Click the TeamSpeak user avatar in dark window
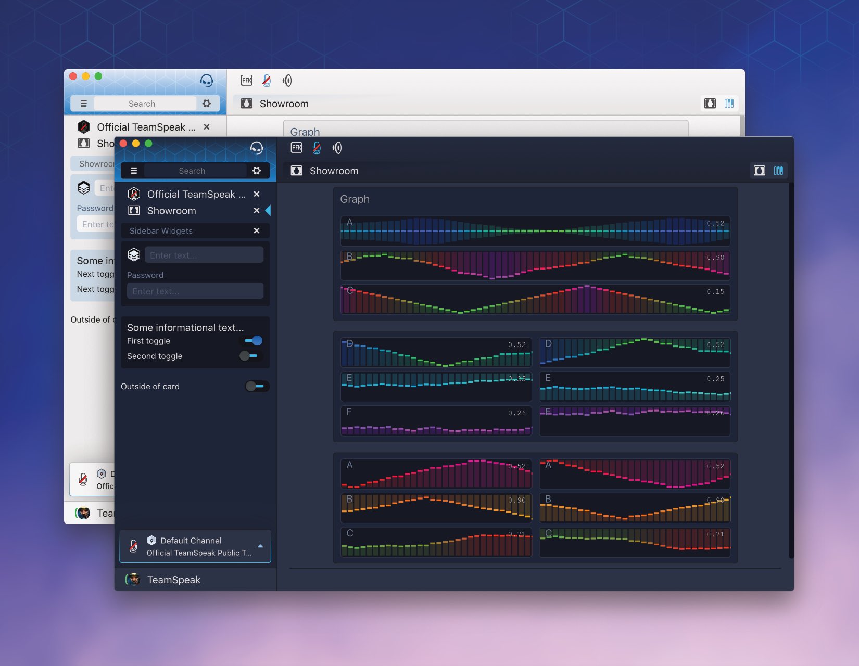The width and height of the screenshot is (859, 666). tap(133, 580)
